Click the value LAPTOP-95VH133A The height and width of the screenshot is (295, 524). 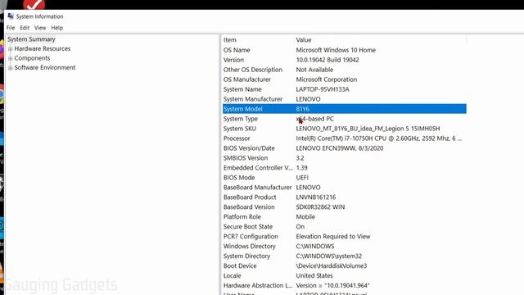pyautogui.click(x=322, y=89)
